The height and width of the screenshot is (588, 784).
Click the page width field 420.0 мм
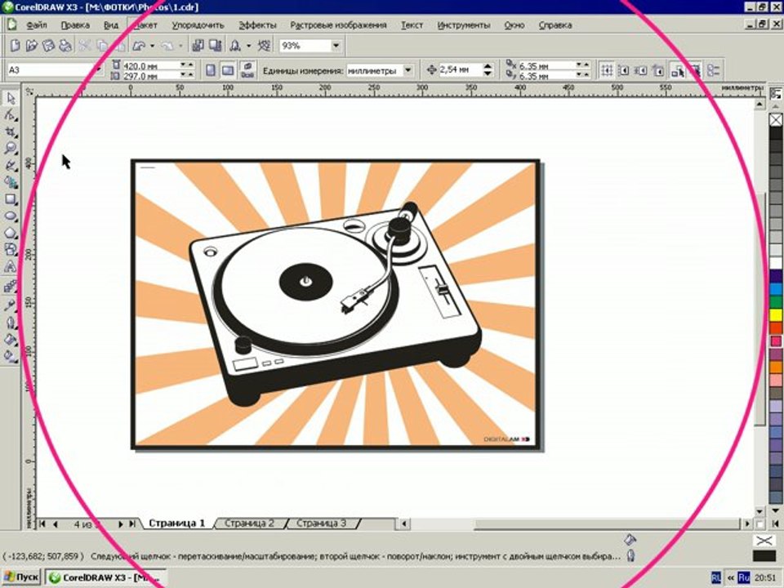coord(150,65)
